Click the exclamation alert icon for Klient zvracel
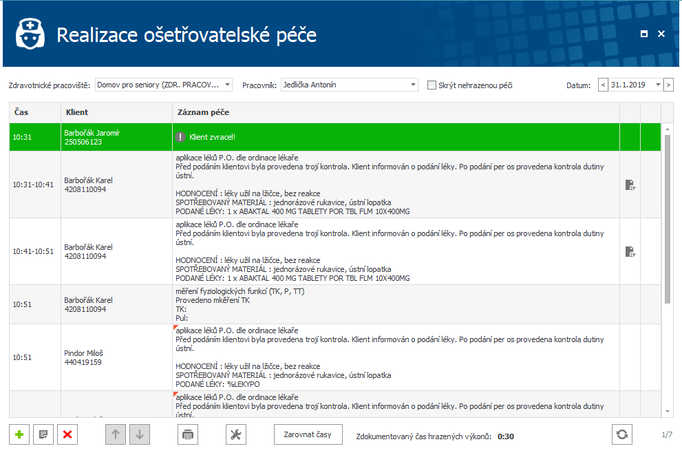 tap(180, 137)
